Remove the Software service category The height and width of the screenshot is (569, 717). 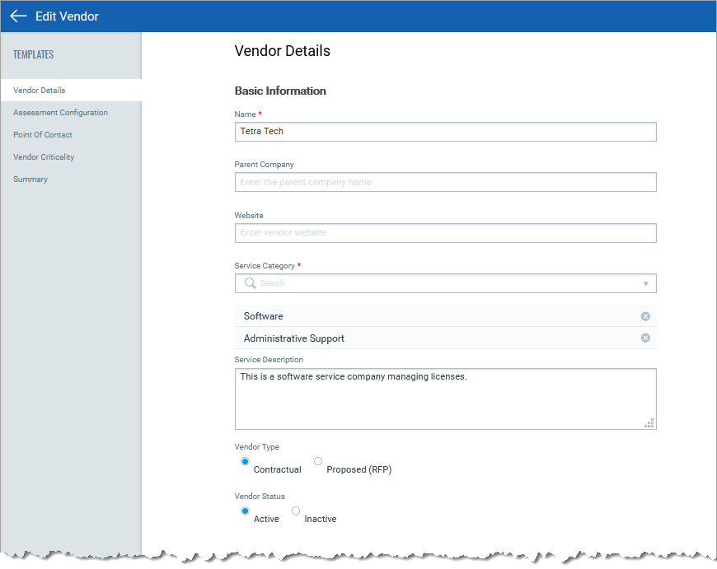pos(645,316)
